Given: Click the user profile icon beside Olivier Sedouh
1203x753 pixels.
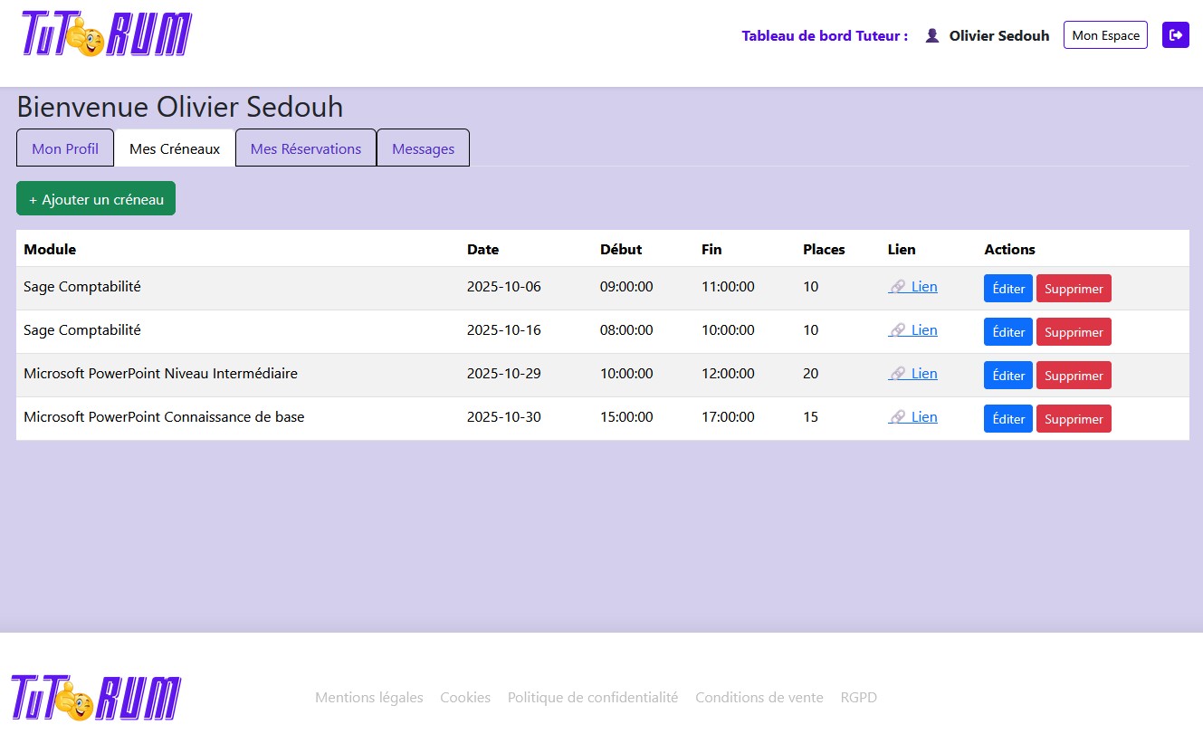Looking at the screenshot, I should [x=931, y=35].
